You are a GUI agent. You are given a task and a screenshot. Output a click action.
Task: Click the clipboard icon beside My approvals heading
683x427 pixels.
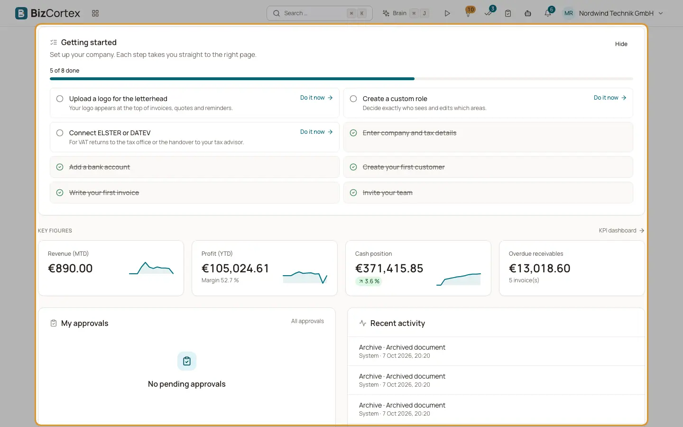54,323
